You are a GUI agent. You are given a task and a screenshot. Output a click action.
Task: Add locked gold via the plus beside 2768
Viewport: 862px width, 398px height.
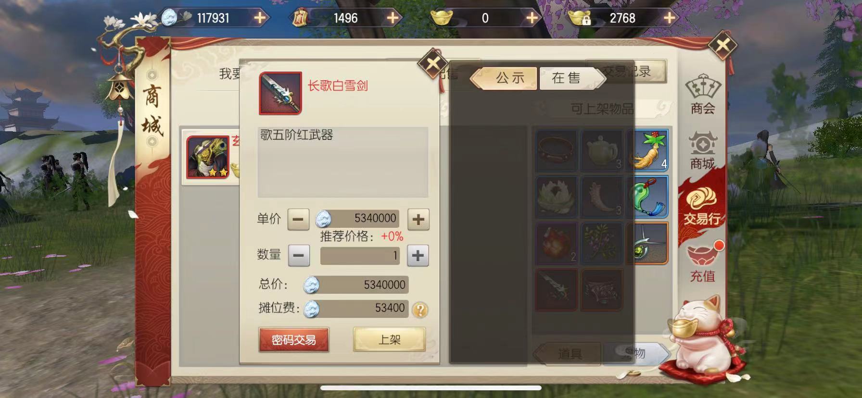point(669,18)
